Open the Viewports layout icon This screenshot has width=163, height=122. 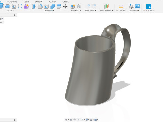click(x=96, y=120)
